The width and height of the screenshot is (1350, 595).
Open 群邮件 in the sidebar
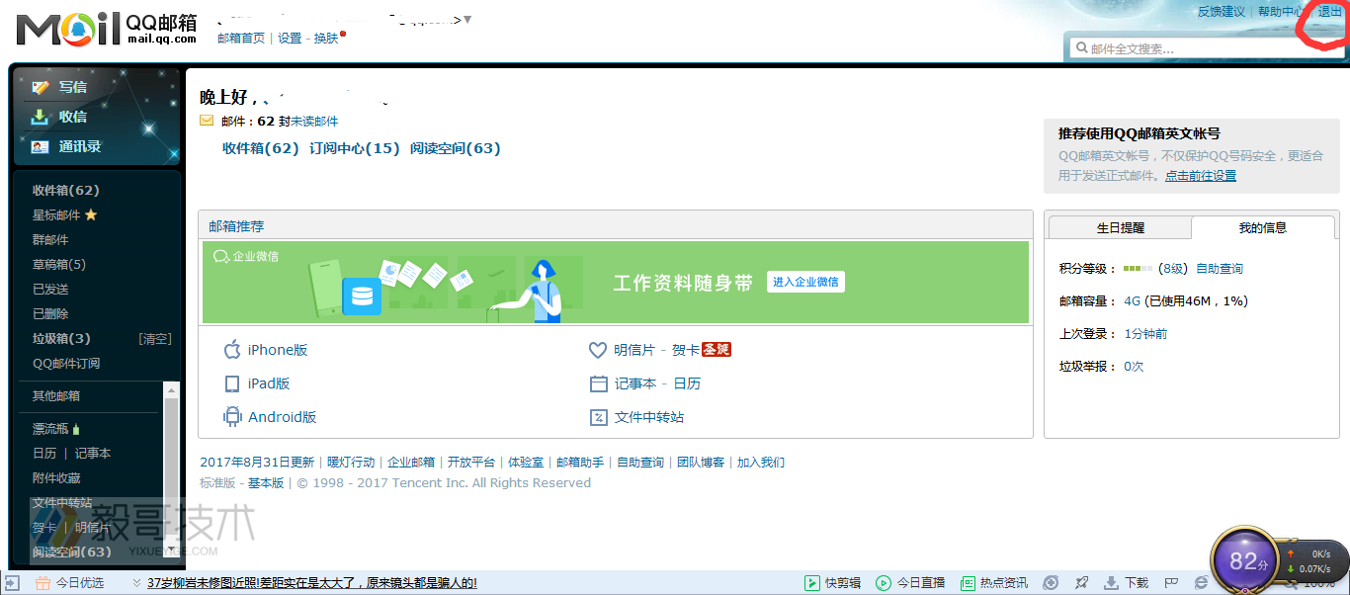pyautogui.click(x=50, y=239)
